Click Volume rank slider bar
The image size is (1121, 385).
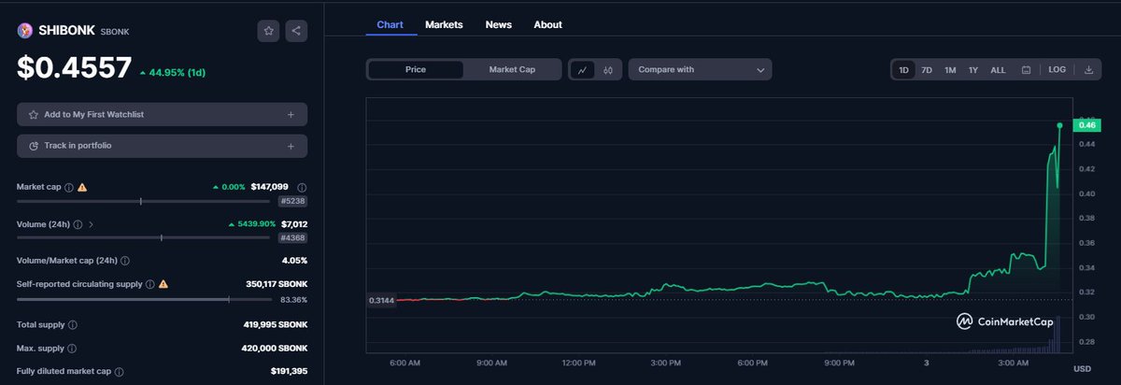(143, 237)
